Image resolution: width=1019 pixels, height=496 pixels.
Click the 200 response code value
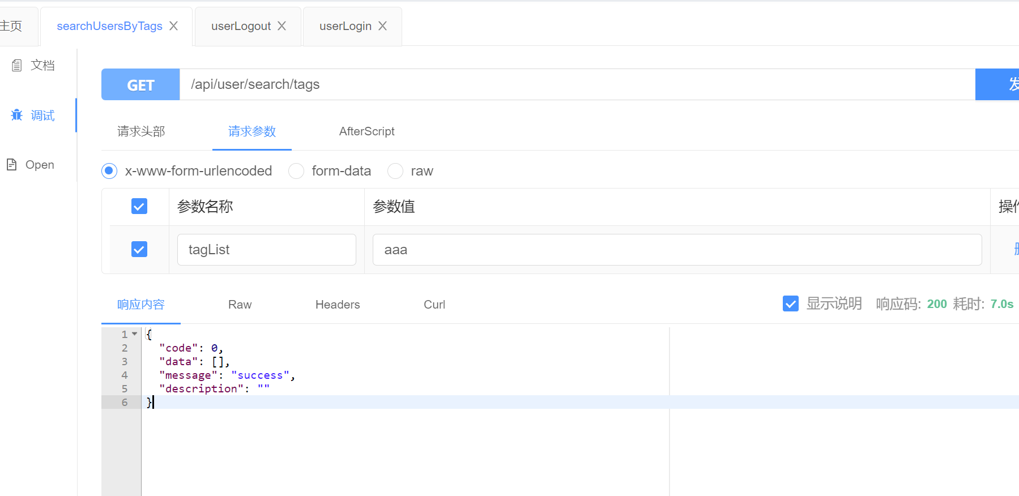pos(937,304)
